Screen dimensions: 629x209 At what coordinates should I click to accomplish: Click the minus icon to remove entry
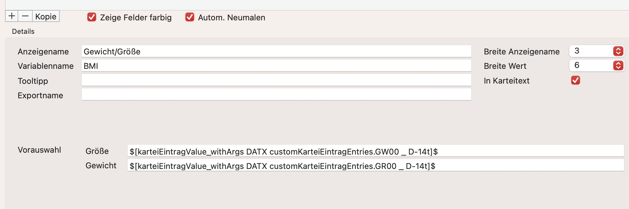click(x=25, y=16)
